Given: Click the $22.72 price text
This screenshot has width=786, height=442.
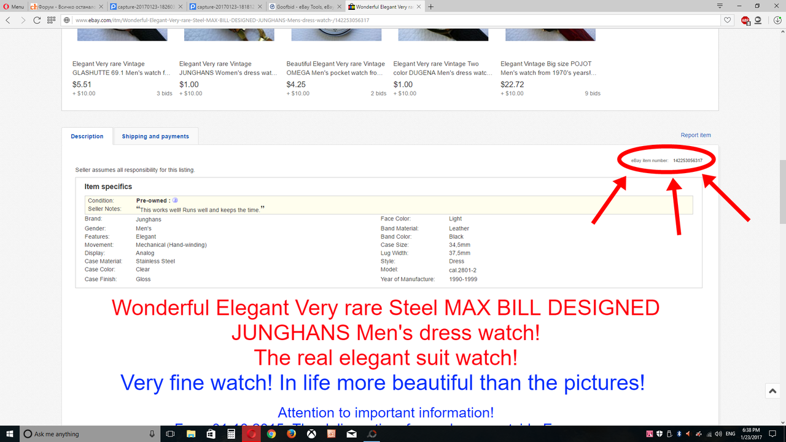Looking at the screenshot, I should [x=512, y=85].
